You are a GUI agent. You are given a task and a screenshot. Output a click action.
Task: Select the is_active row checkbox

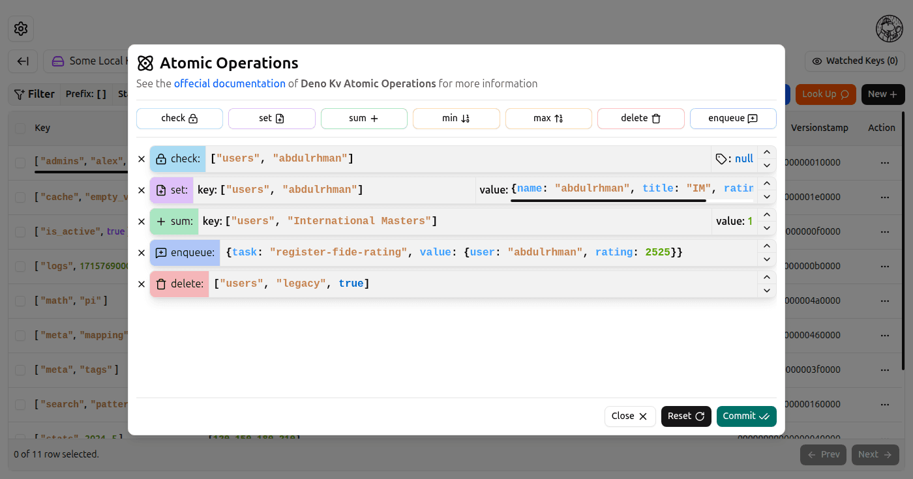20,231
